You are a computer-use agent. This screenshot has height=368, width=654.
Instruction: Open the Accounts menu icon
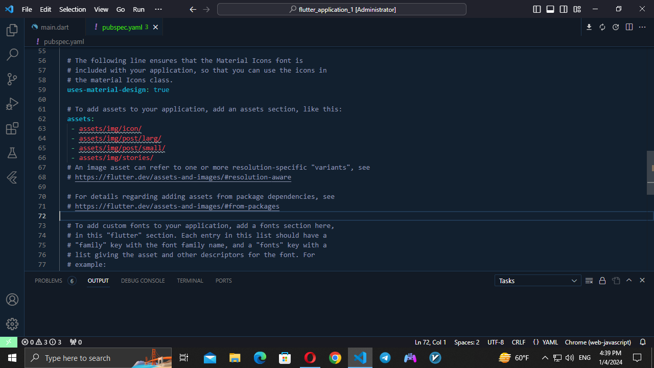12,300
